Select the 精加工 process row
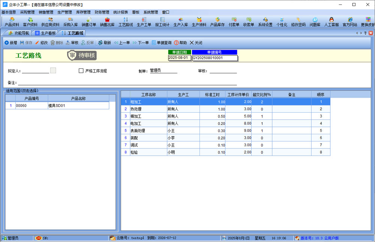The width and height of the screenshot is (375, 242). [x=225, y=116]
